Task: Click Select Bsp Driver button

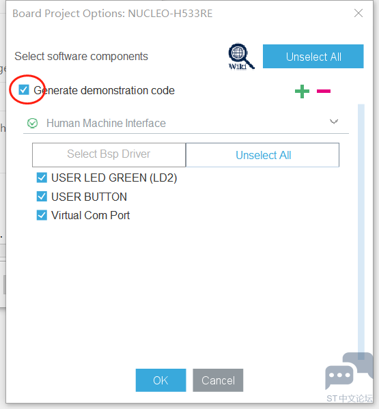Action: point(109,155)
